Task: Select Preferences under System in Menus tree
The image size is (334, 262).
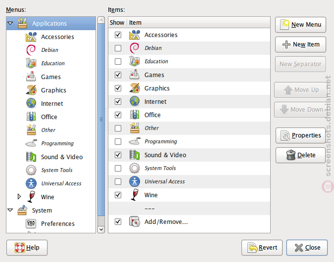Action: pyautogui.click(x=58, y=223)
